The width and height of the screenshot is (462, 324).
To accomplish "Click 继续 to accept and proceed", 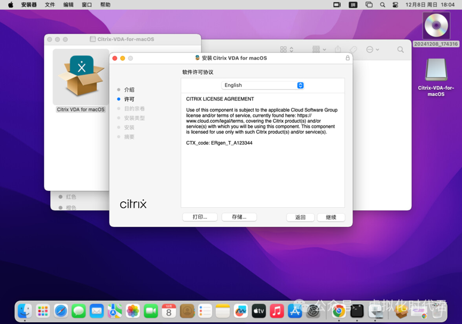I will [x=331, y=217].
